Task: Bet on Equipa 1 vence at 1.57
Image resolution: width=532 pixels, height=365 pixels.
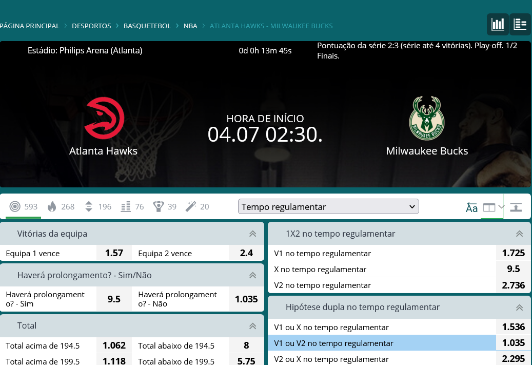Action: 114,253
